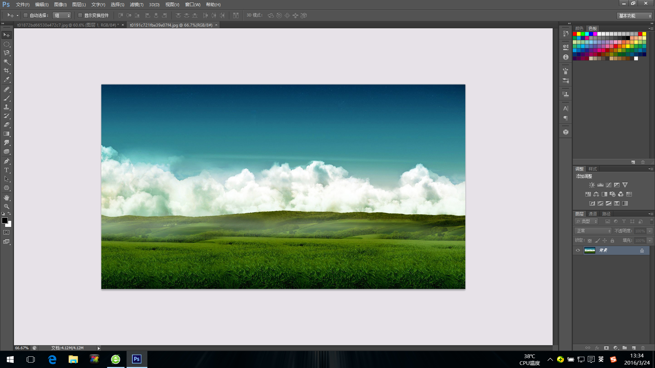
Task: Select the Gradient tool
Action: [6, 134]
